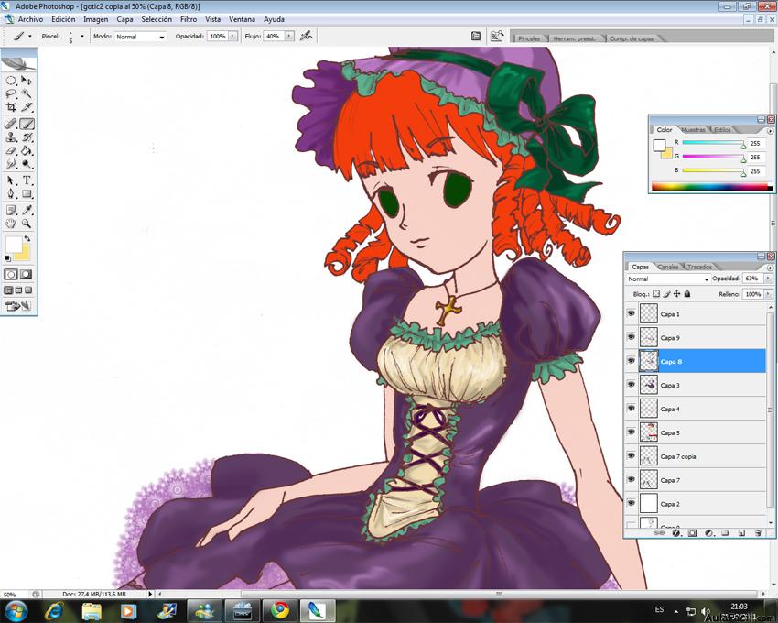Select the Paint Bucket tool
Viewport: 778px width, 623px height.
tap(27, 151)
